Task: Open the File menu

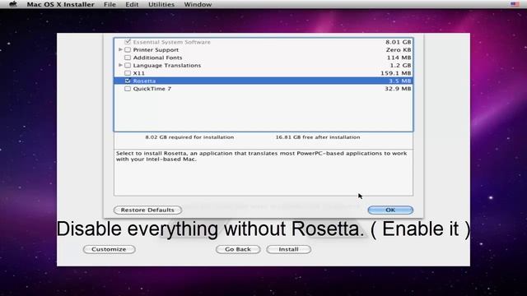Action: (110, 4)
